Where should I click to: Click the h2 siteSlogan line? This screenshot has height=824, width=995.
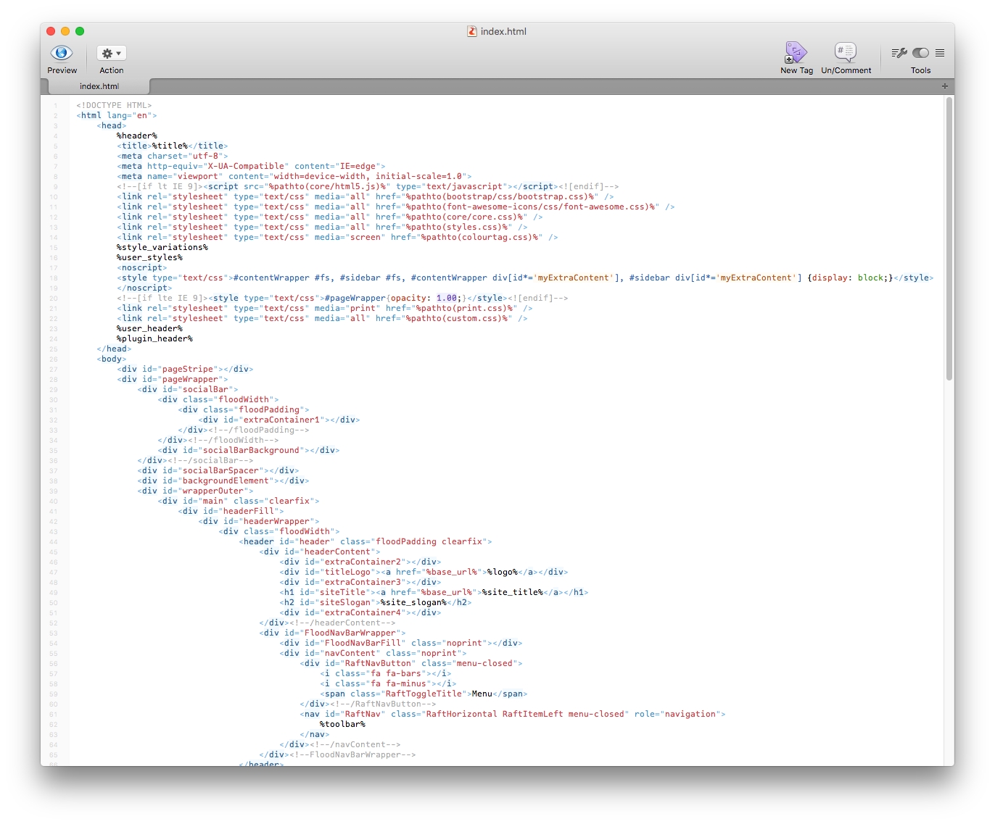(x=376, y=602)
